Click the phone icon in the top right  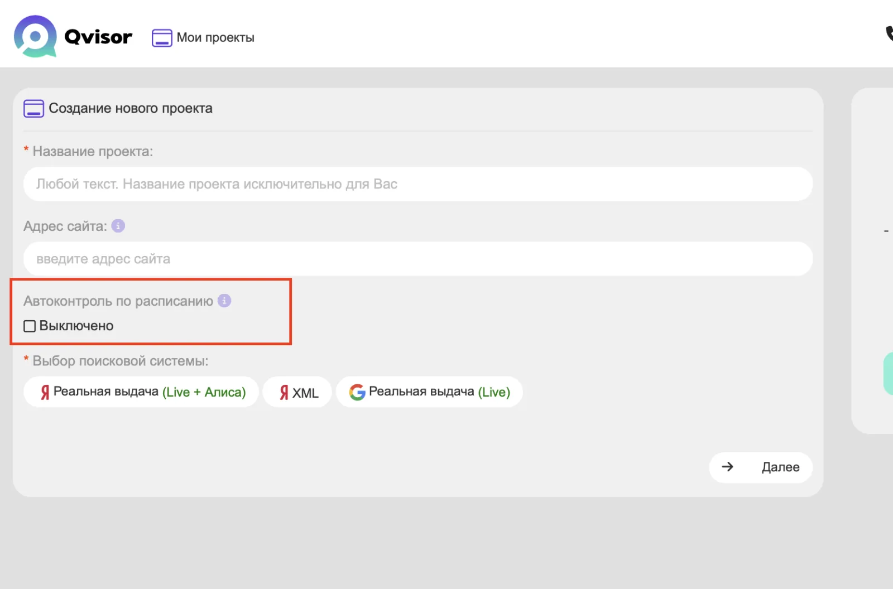click(889, 33)
